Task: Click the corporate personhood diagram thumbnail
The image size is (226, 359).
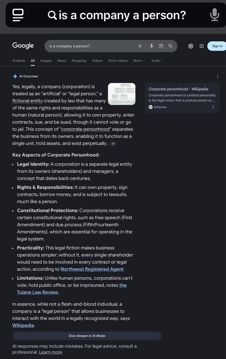Action: coord(122,94)
